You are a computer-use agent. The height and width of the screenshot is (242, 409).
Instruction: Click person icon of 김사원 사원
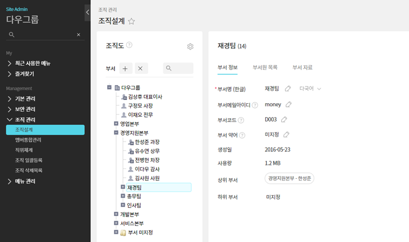coord(131,178)
